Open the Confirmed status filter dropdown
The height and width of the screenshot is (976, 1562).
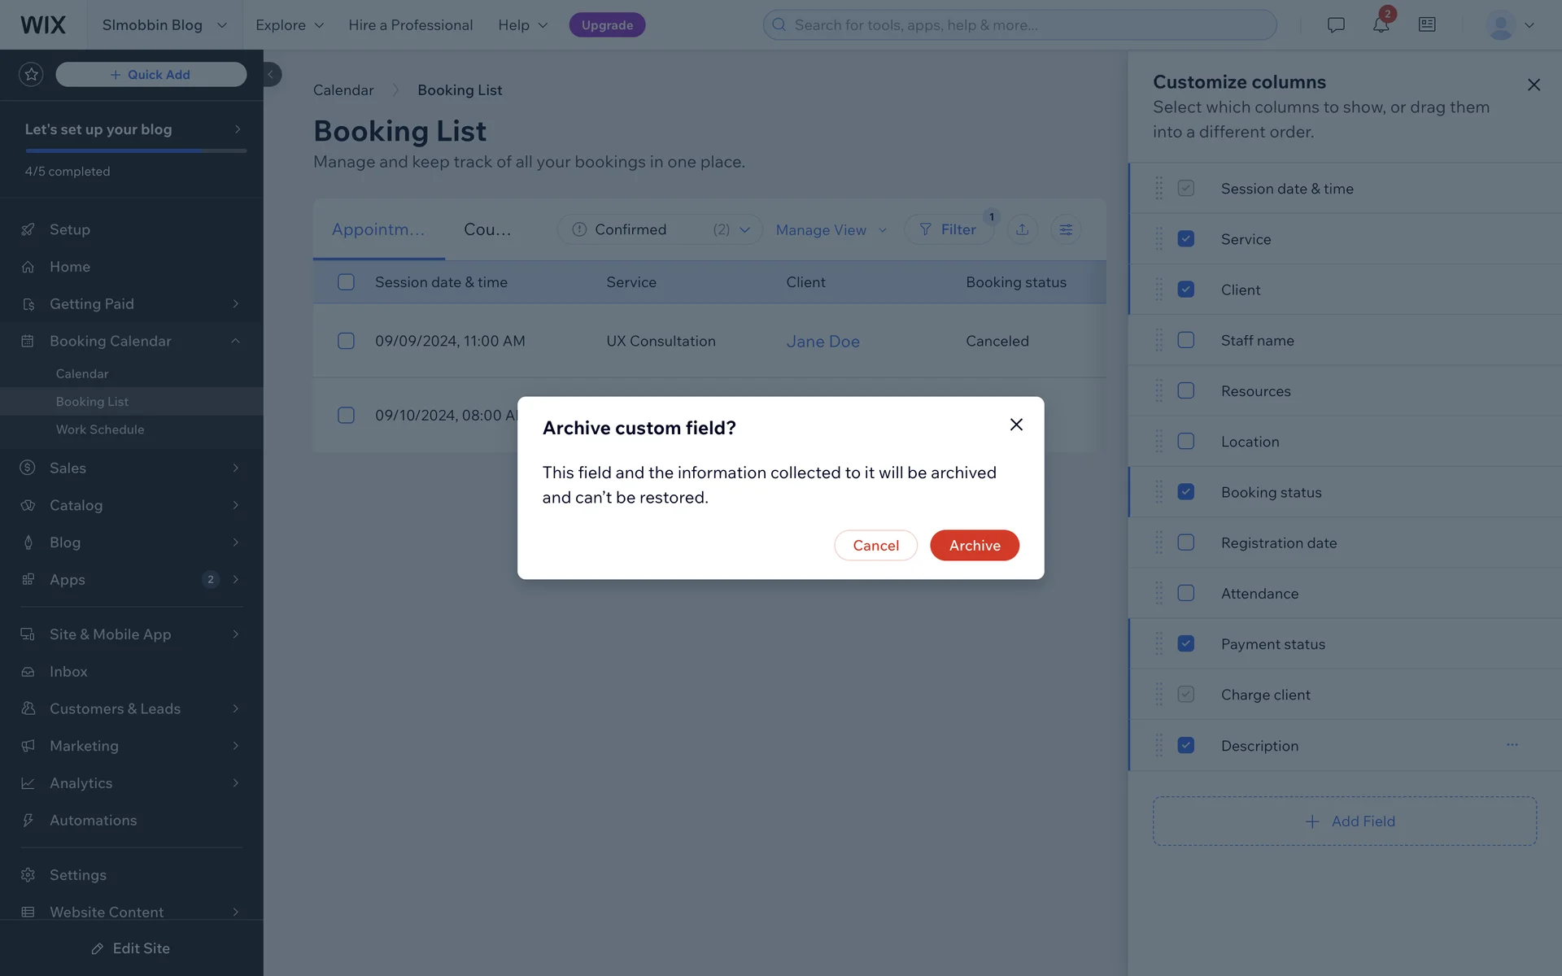point(659,229)
